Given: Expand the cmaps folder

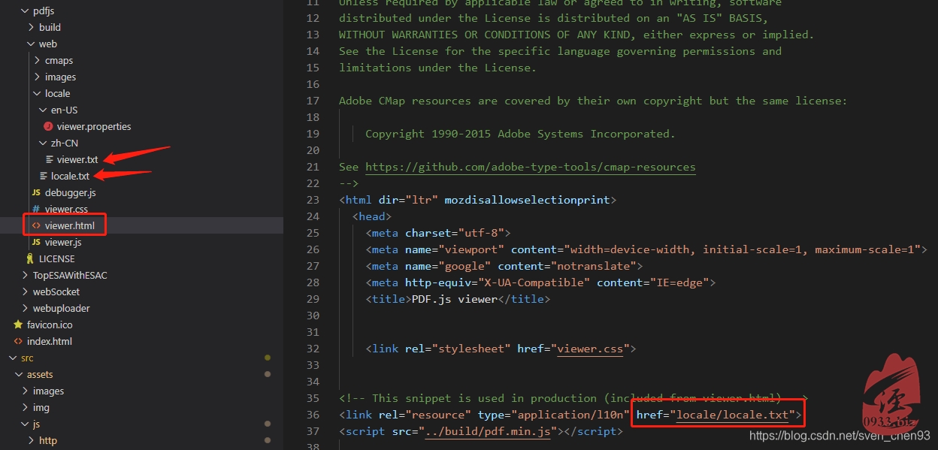Looking at the screenshot, I should [x=37, y=61].
